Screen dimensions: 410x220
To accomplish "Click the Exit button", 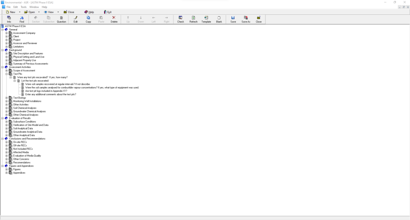I will [108, 12].
